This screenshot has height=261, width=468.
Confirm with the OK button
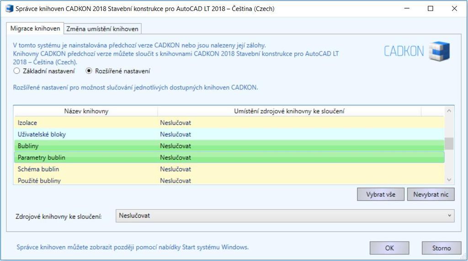coord(389,248)
